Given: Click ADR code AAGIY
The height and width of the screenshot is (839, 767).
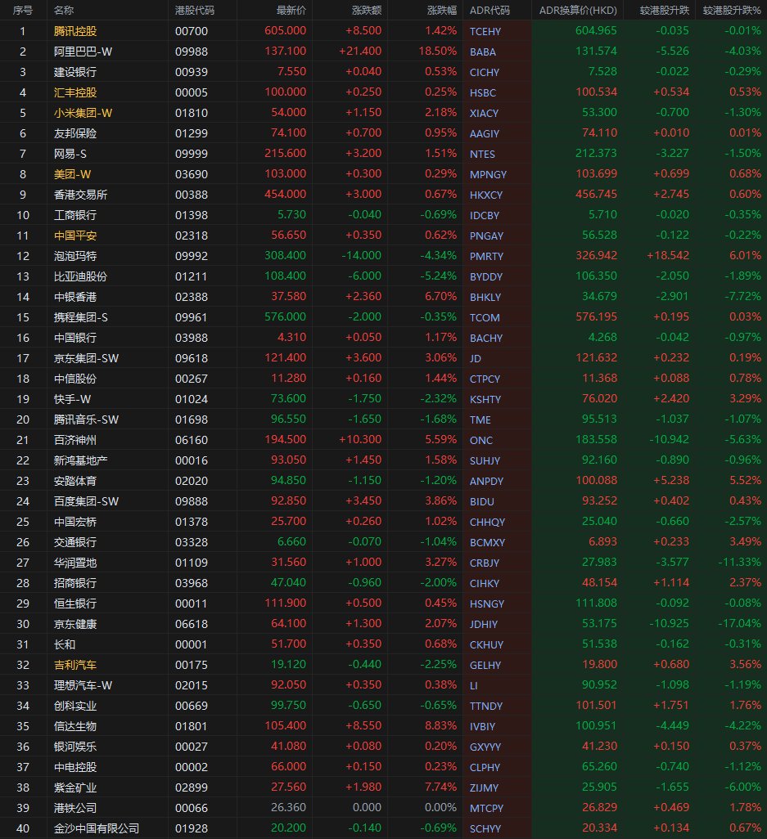Looking at the screenshot, I should pyautogui.click(x=485, y=133).
